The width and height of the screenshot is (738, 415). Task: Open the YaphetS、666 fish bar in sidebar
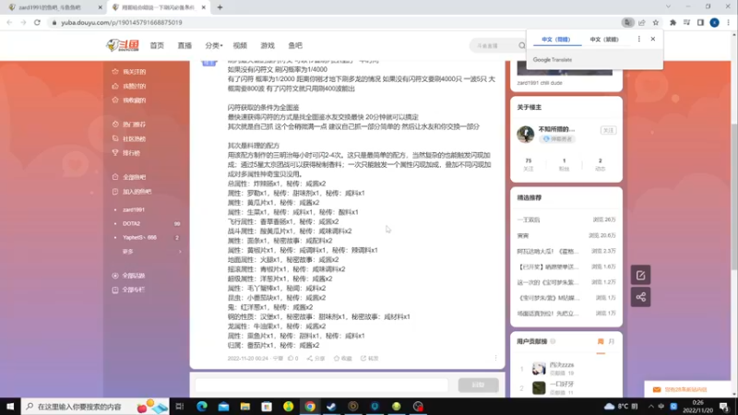pos(139,238)
